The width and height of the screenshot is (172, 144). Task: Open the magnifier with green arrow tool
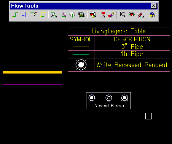coord(54,15)
